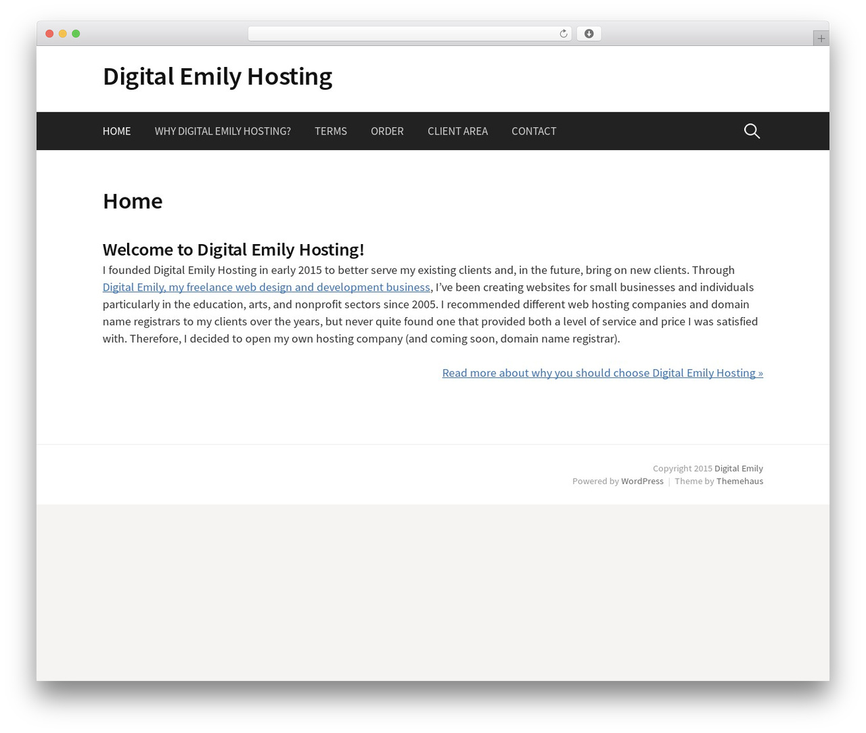Read more about choosing Digital Emily Hosting

[603, 373]
